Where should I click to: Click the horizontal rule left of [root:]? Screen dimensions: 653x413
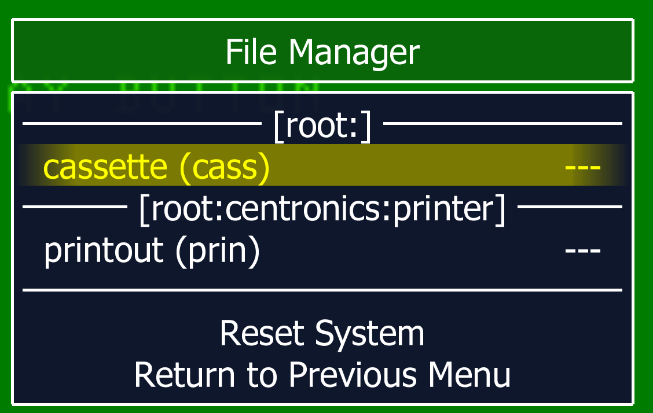click(142, 124)
